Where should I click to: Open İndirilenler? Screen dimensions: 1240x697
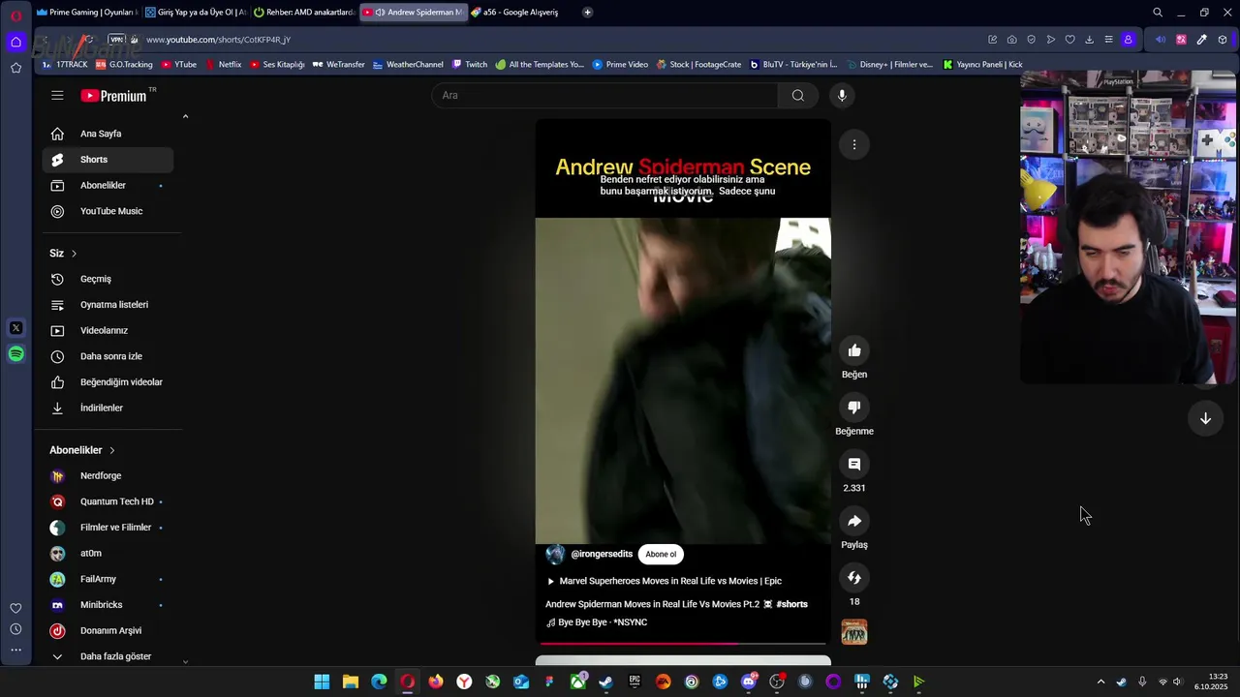coord(108,409)
